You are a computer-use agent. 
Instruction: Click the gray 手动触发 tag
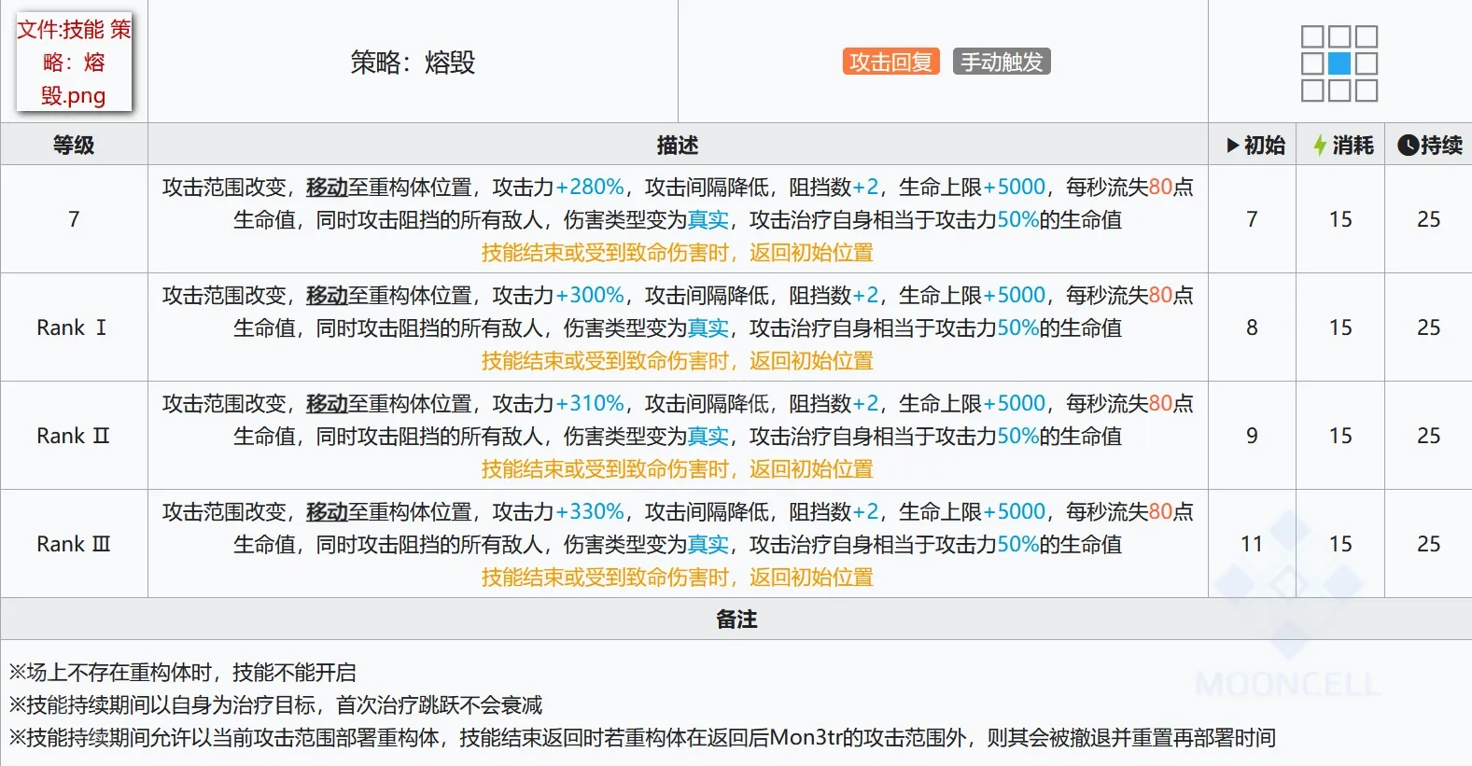click(1002, 62)
